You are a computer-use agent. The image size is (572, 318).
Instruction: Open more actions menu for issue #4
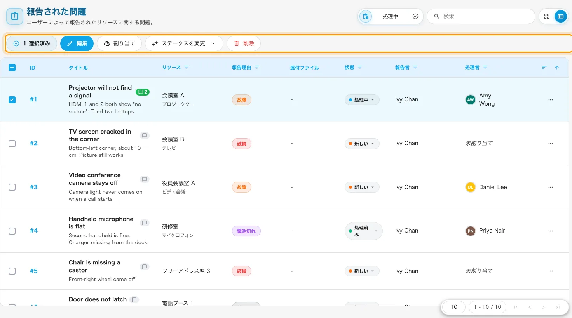550,231
